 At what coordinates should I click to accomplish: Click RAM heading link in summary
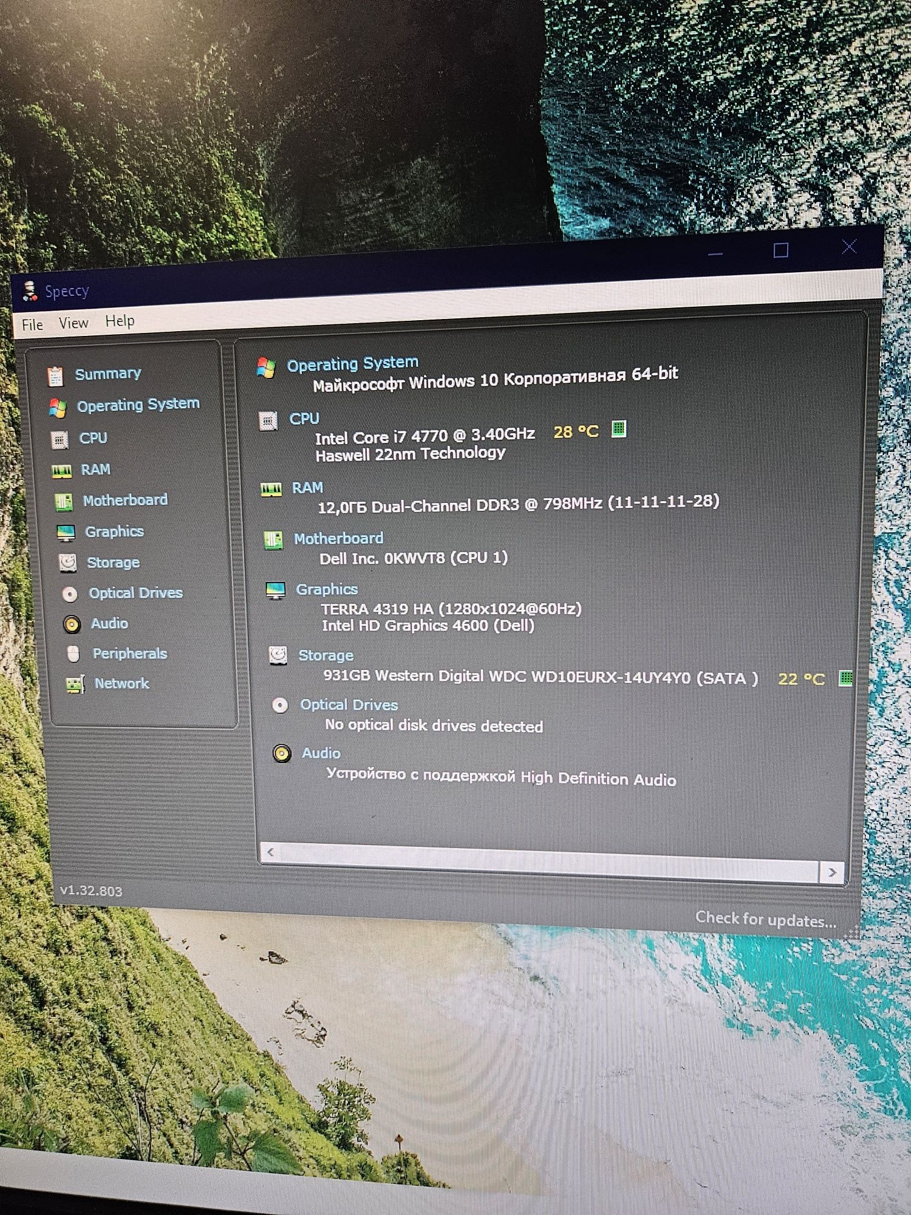click(308, 488)
